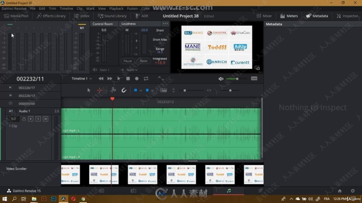Arm record on Audio 1 track
This screenshot has height=203, width=362.
pos(31,119)
